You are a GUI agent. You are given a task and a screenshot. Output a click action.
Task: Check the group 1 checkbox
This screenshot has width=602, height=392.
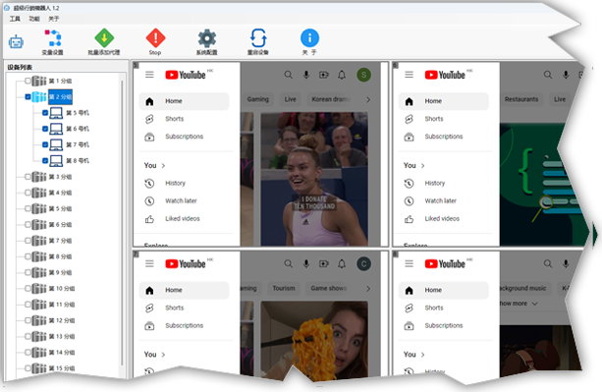[27, 81]
